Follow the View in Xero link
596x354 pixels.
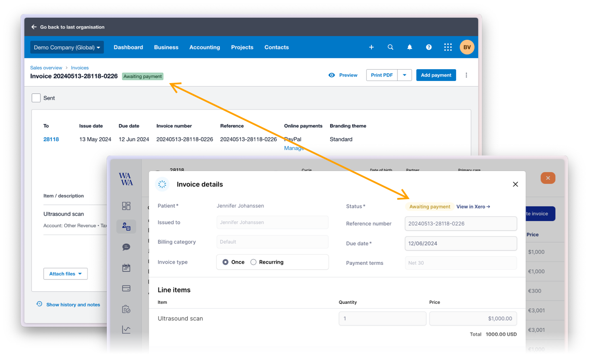[x=473, y=207]
